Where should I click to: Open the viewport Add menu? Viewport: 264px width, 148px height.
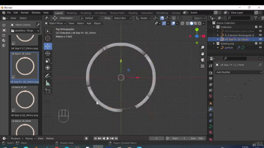89,23
